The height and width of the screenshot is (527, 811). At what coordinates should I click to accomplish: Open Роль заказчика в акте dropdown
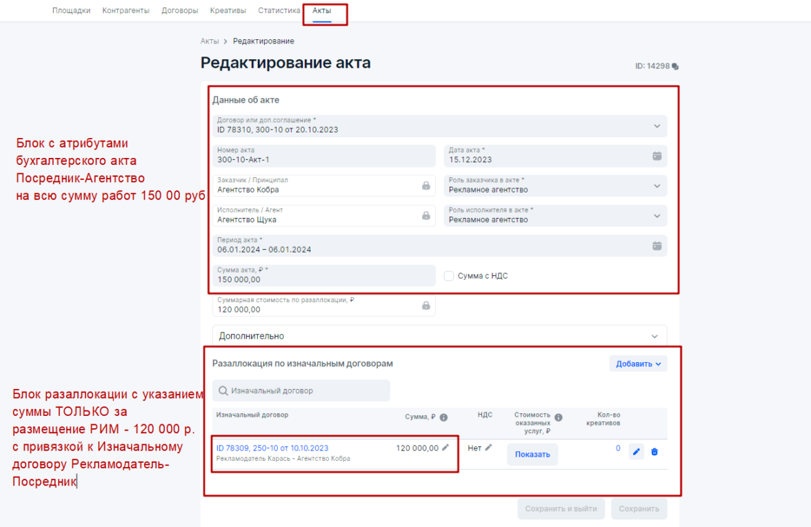click(x=556, y=186)
